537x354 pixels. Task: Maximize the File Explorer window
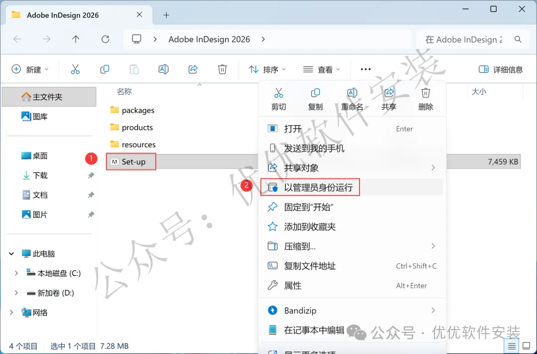[493, 9]
